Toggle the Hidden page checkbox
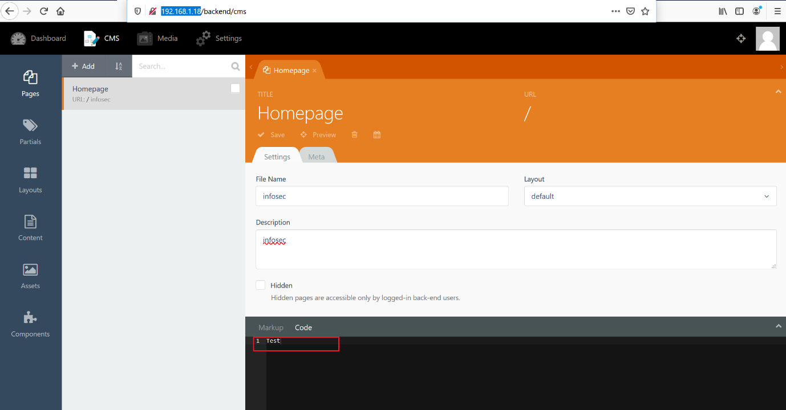Image resolution: width=786 pixels, height=410 pixels. (x=261, y=285)
